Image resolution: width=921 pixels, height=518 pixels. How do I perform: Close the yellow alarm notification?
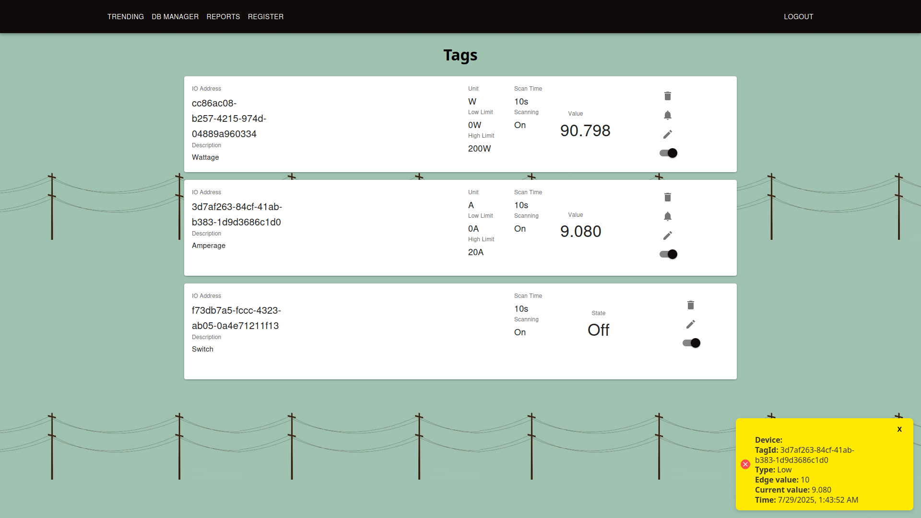coord(899,429)
